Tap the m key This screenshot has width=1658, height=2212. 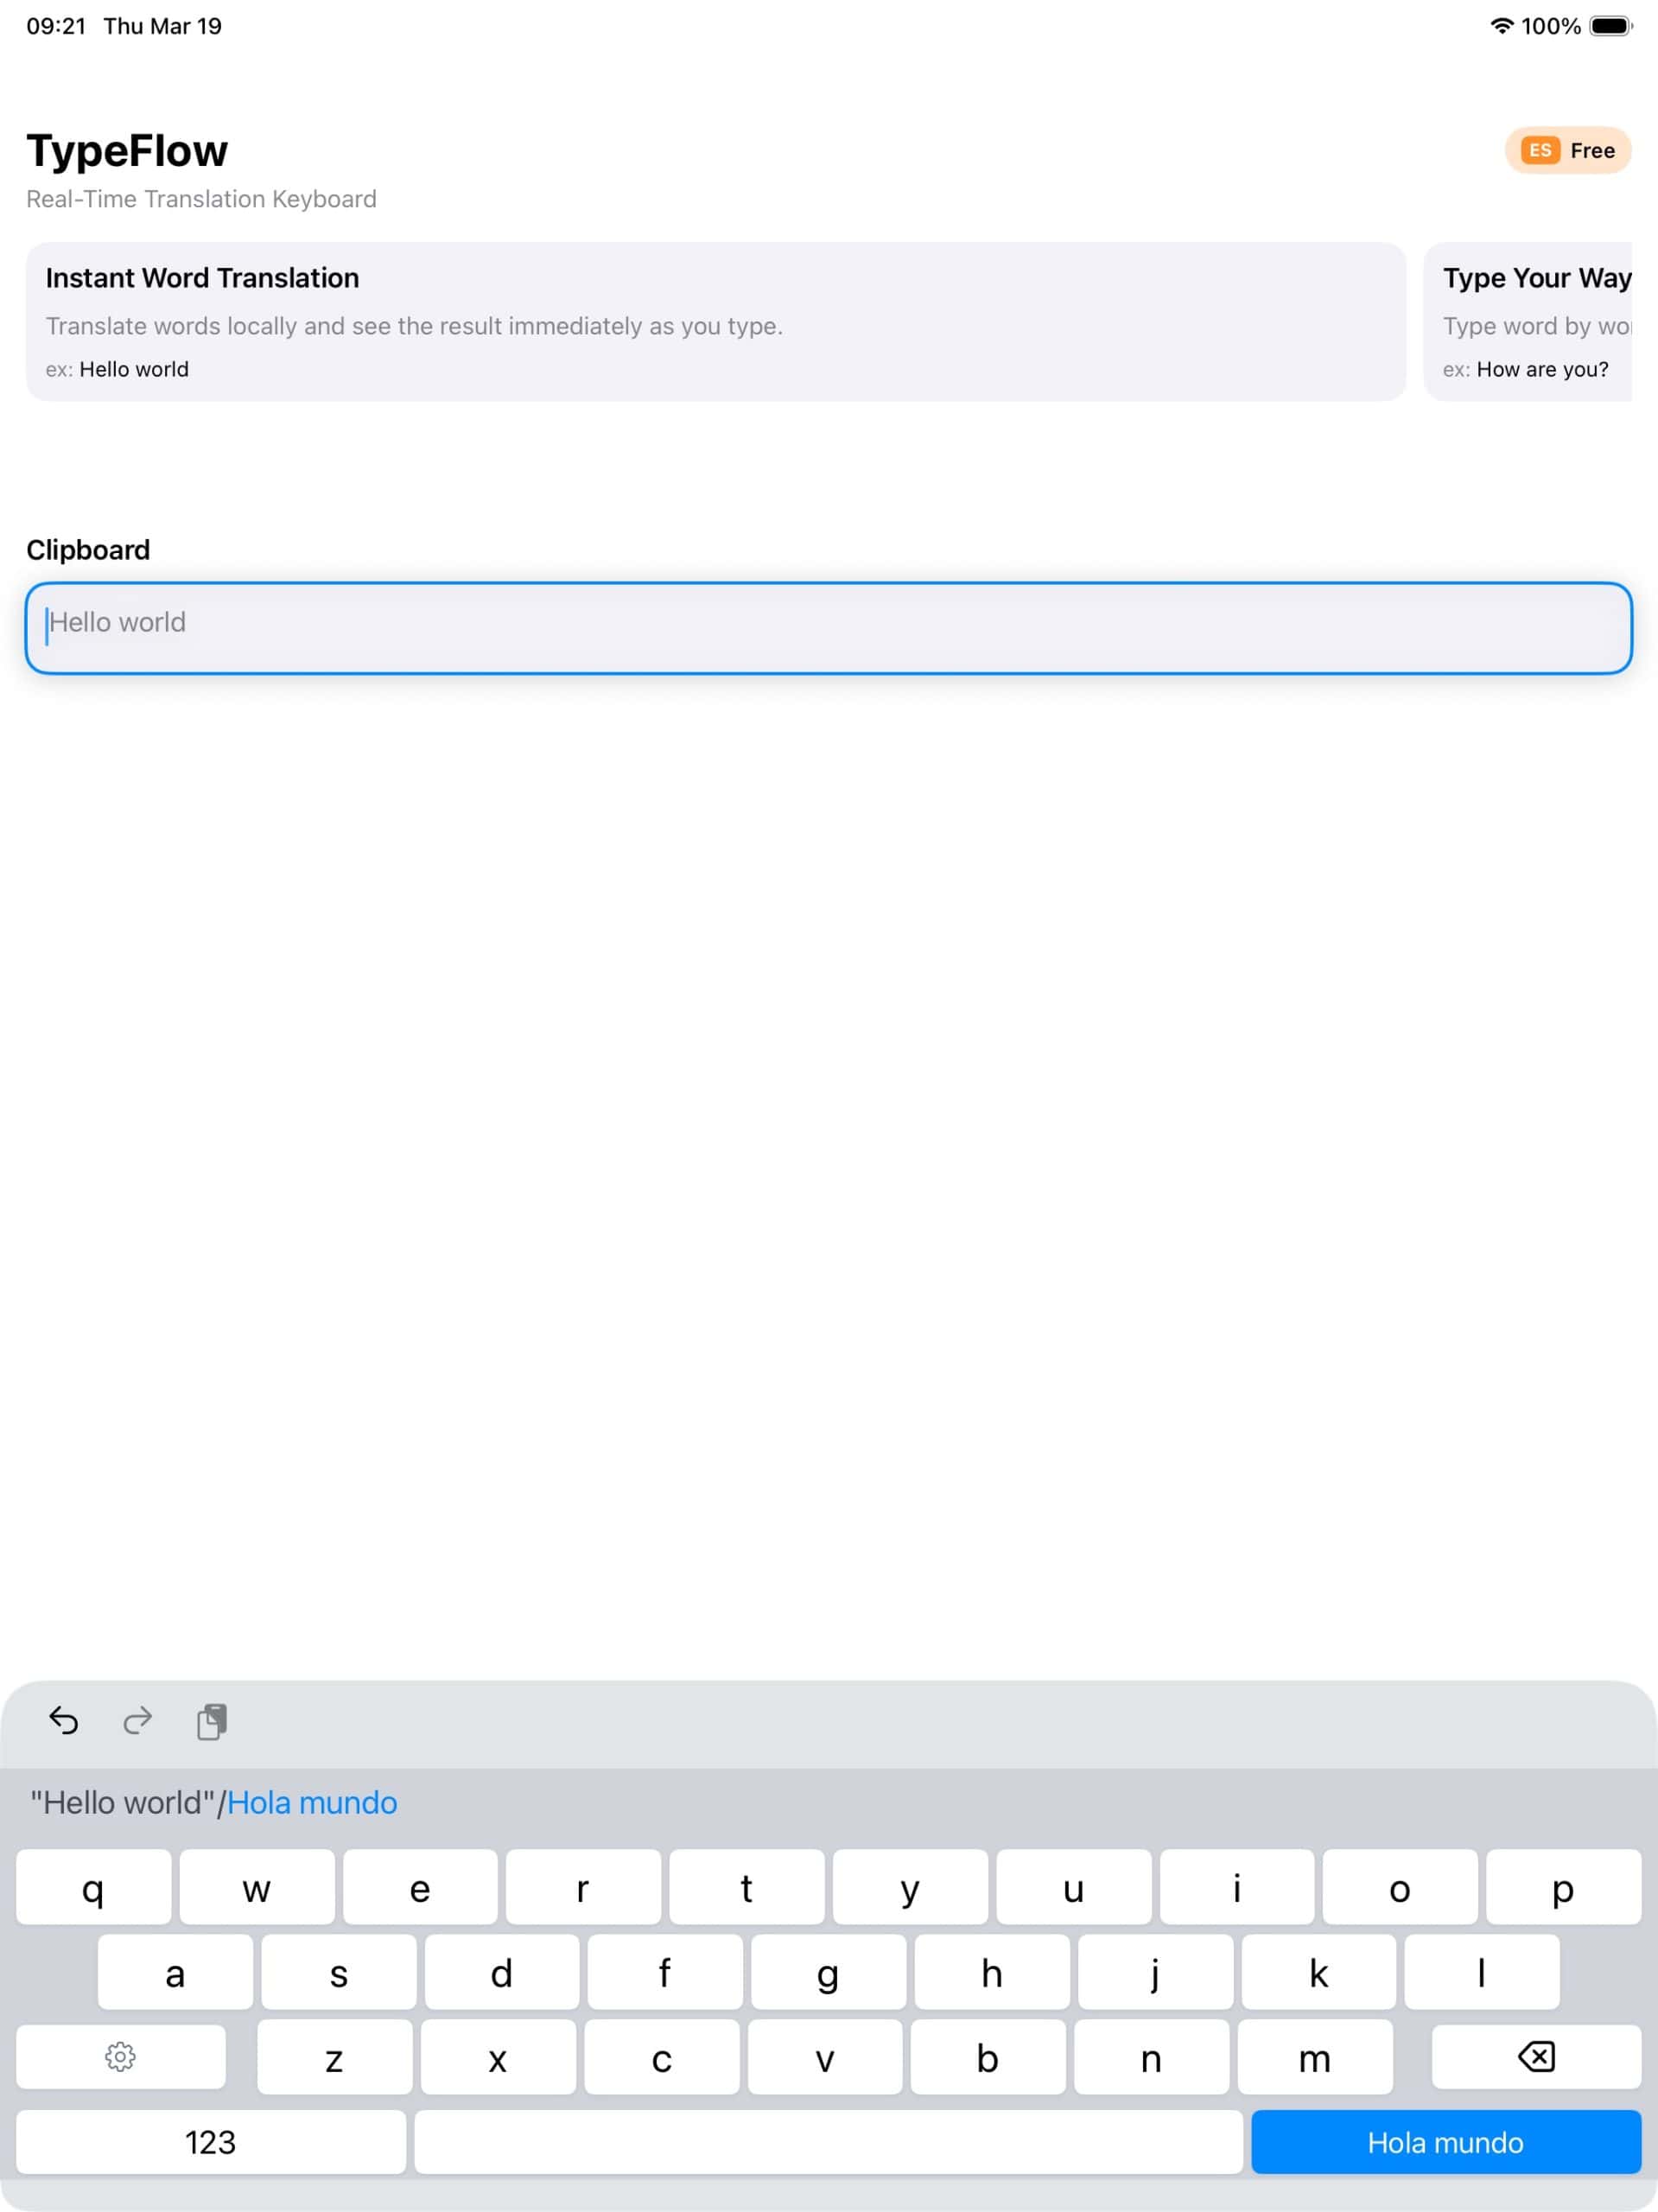[x=1315, y=2057]
